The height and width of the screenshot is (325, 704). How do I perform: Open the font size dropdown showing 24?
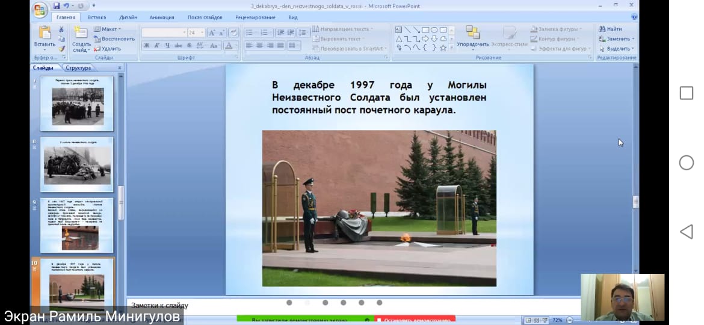203,32
